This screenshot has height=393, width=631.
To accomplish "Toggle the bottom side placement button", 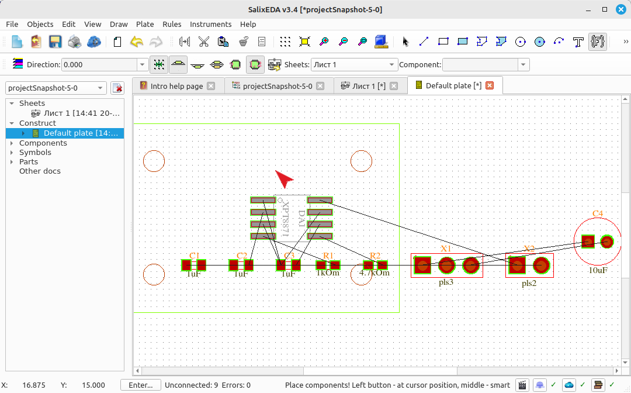I will tap(197, 64).
